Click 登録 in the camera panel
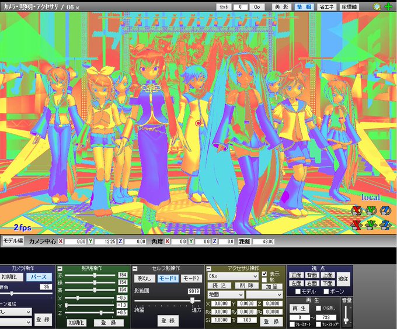Image resolution: width=397 pixels, height=329 pixels. coord(43,320)
